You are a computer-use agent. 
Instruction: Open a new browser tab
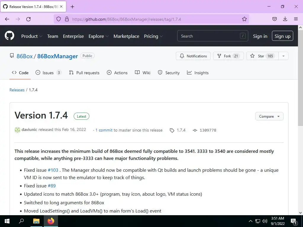pyautogui.click(x=72, y=7)
